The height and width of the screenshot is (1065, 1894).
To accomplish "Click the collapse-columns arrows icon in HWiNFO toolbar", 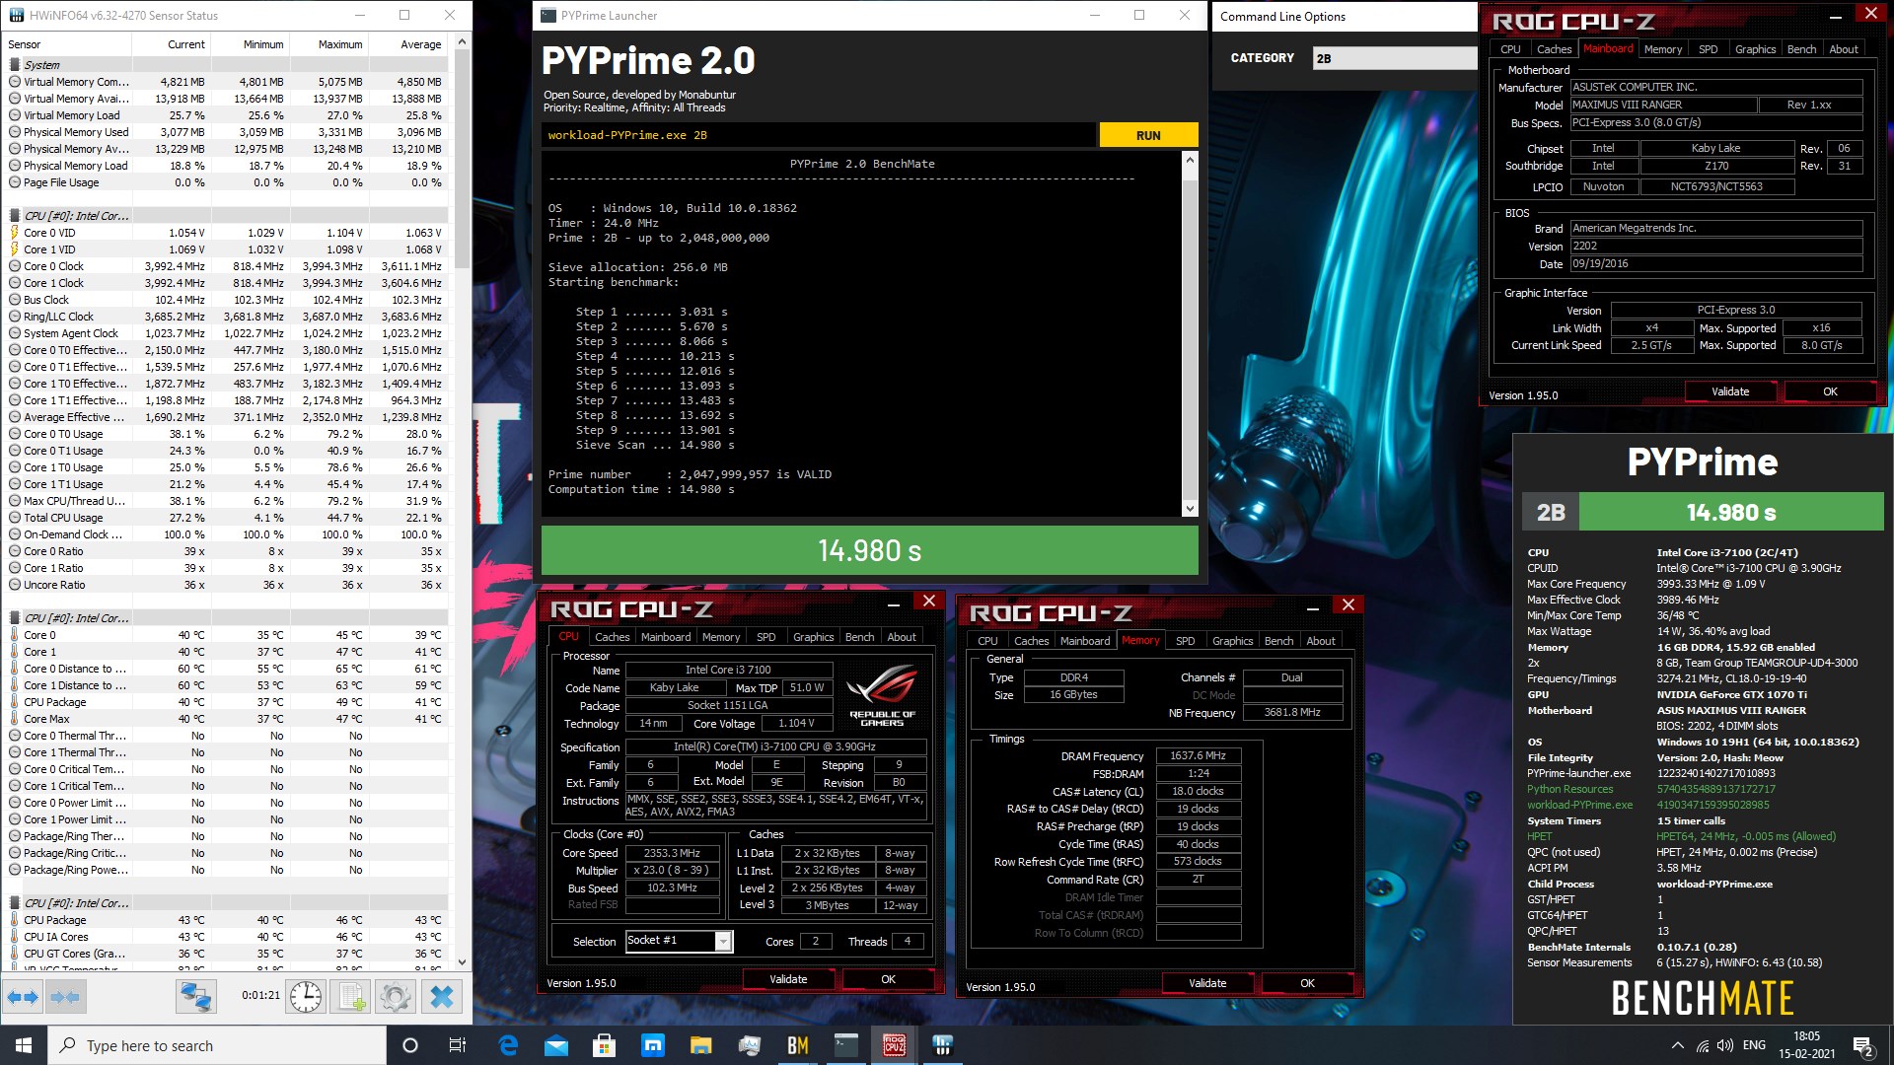I will (65, 997).
